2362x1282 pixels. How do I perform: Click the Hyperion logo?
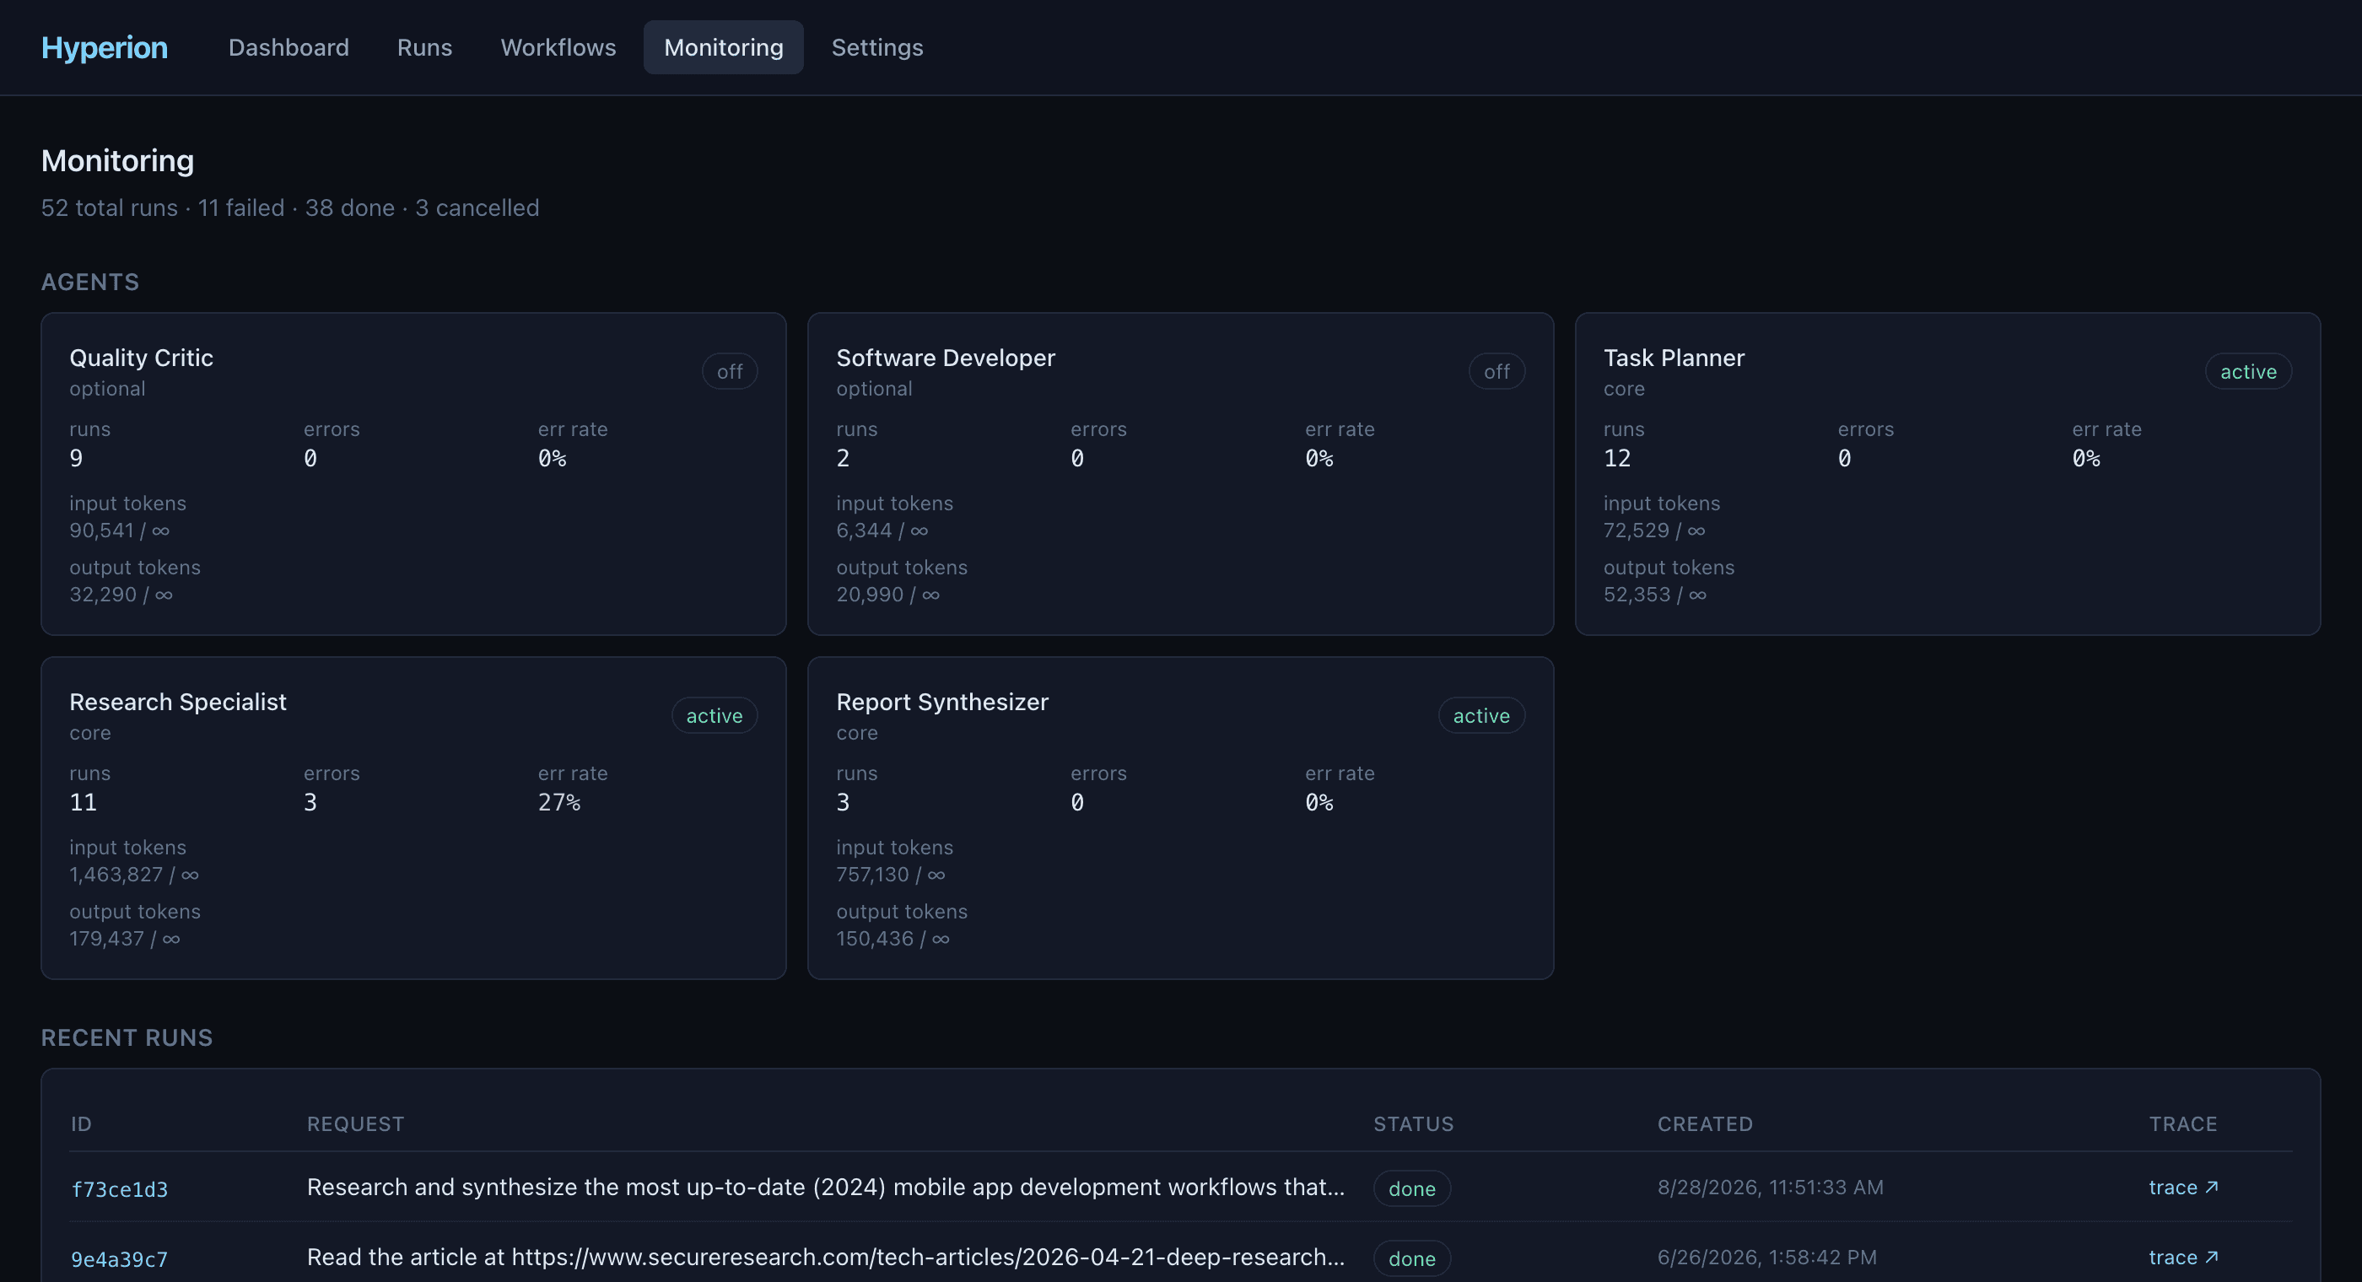105,48
